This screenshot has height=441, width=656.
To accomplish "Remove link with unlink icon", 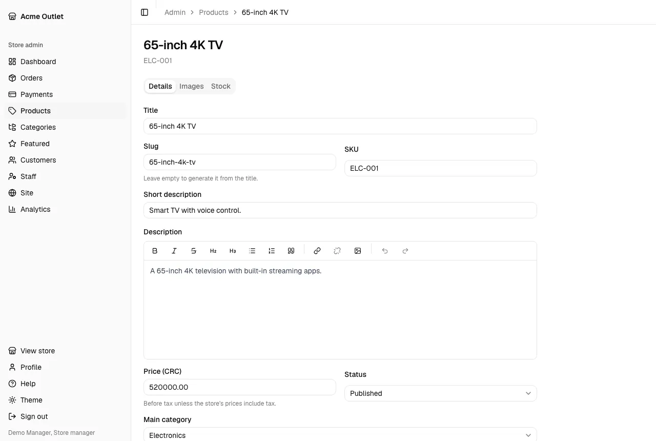I will coord(337,251).
